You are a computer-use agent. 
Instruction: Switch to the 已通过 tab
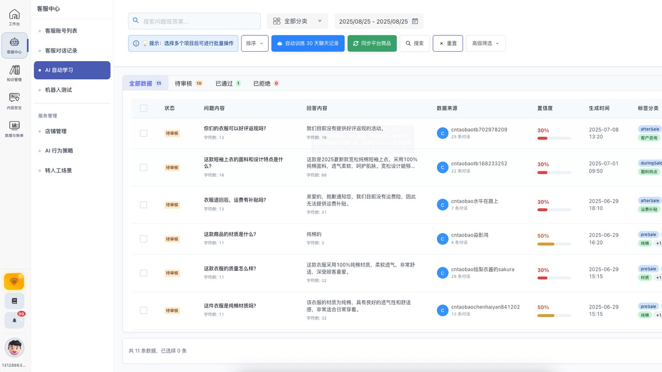coord(228,83)
